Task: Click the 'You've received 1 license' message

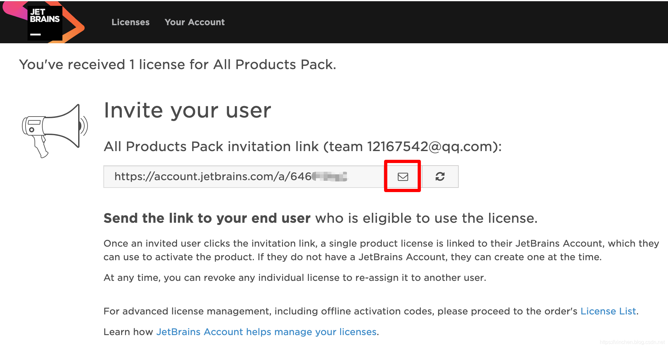Action: 177,65
